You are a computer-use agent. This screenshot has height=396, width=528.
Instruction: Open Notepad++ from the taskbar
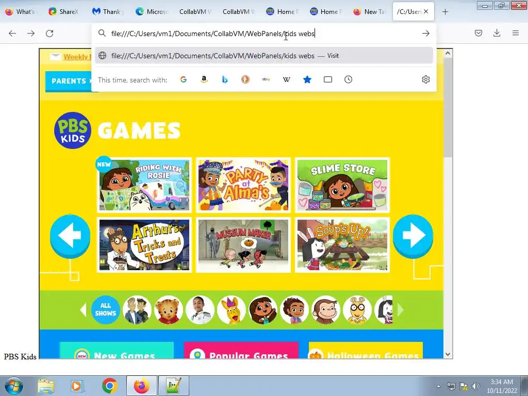tap(174, 386)
